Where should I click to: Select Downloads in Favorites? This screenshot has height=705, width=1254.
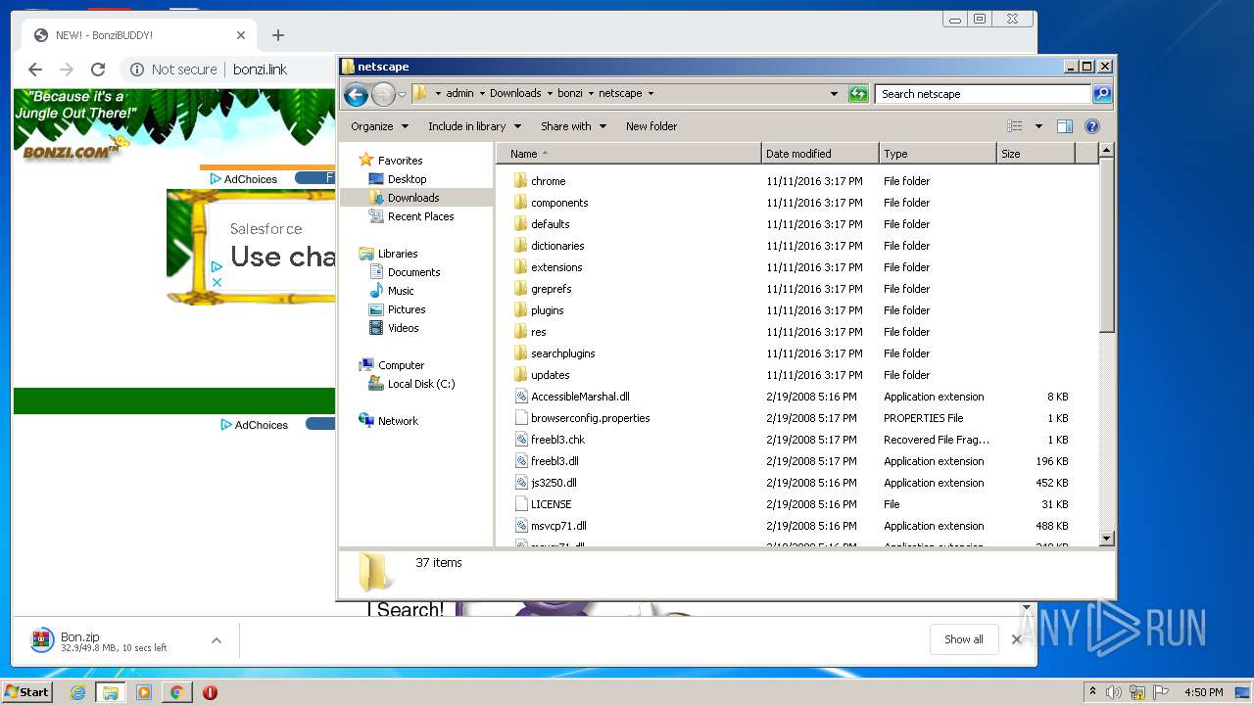[x=412, y=198]
